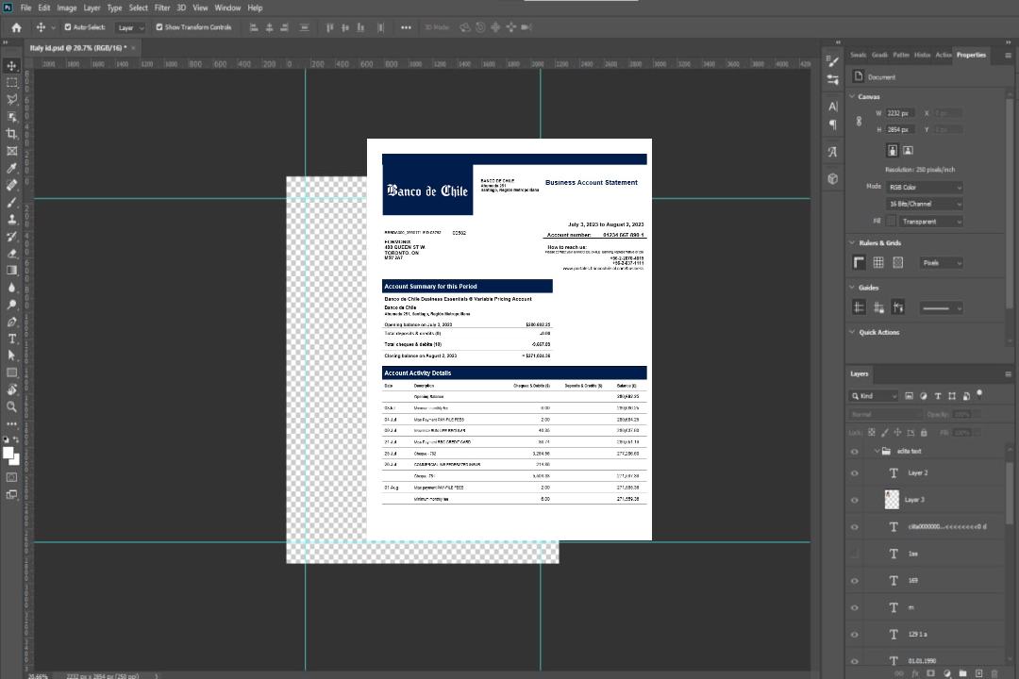This screenshot has width=1019, height=679.
Task: Open the 16 Bits/Channel dropdown
Action: [x=924, y=204]
